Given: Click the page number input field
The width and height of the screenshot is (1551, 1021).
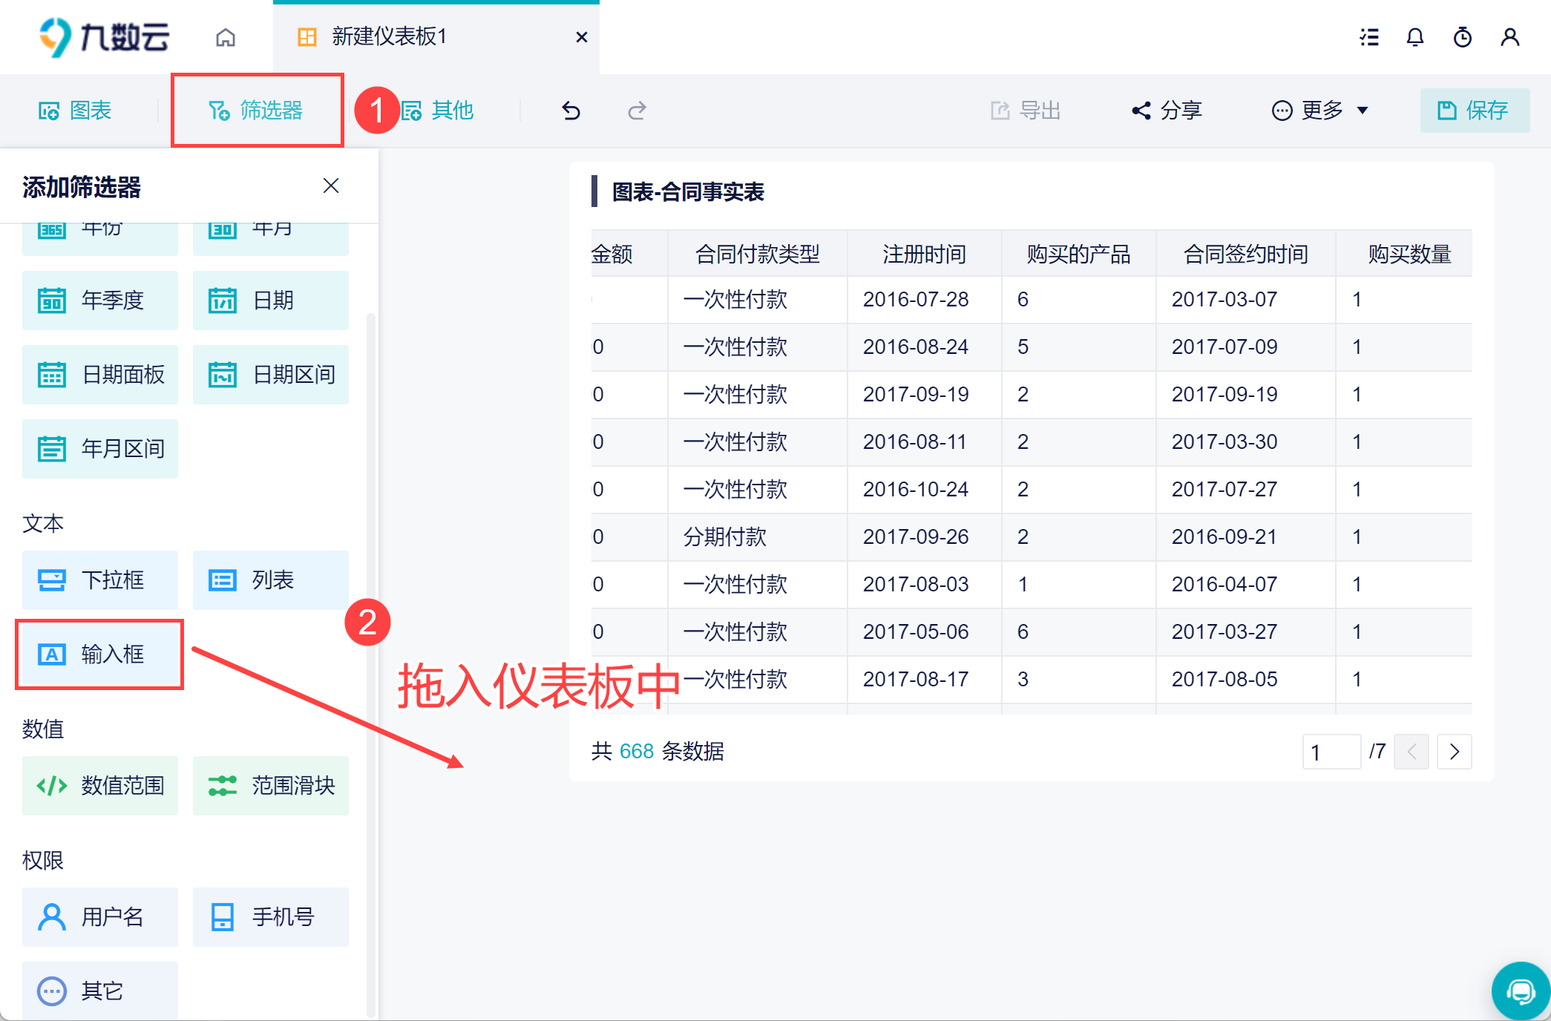Looking at the screenshot, I should click(1331, 752).
